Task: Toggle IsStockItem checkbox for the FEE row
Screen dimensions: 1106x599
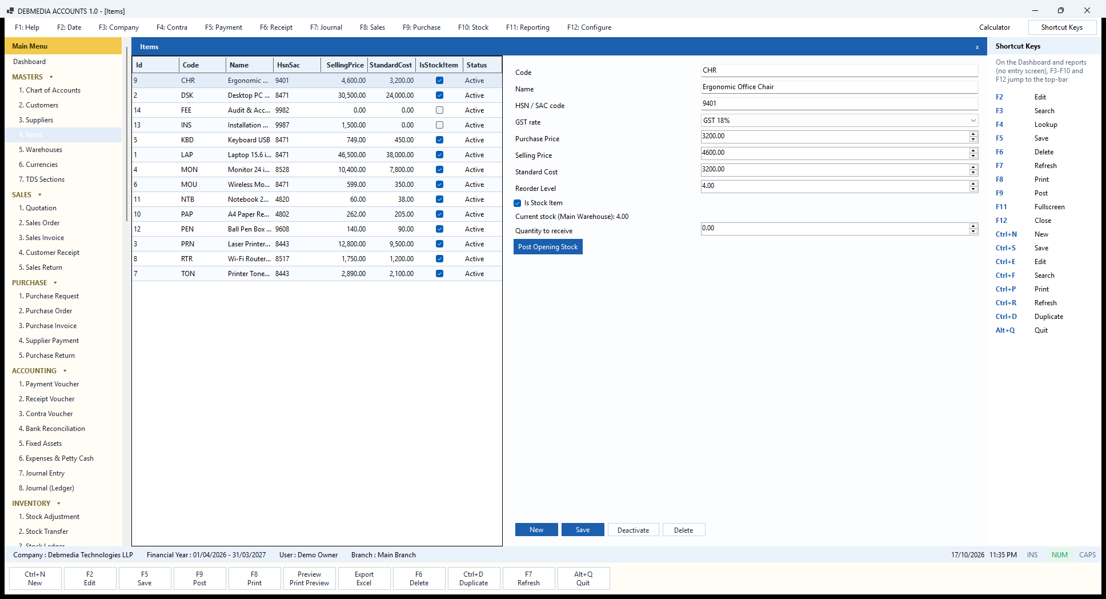Action: (x=439, y=110)
